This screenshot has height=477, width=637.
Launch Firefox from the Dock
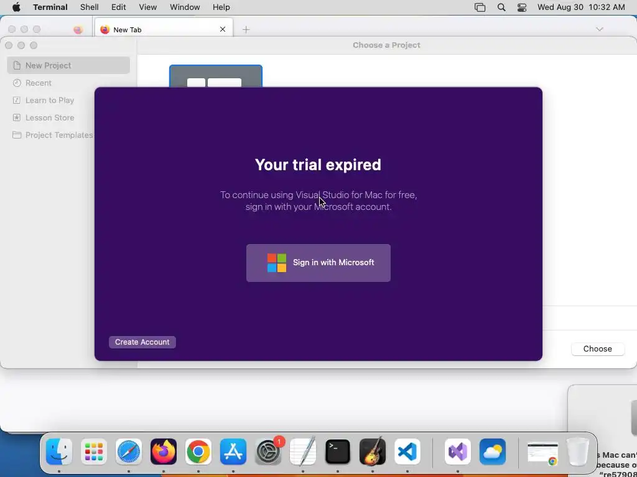pyautogui.click(x=164, y=452)
